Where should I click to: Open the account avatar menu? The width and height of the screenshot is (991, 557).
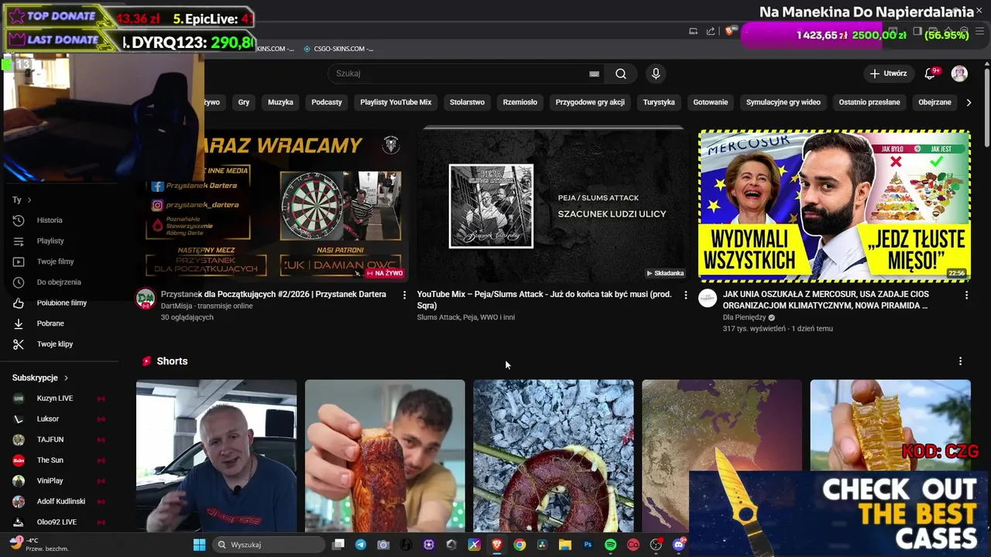959,73
